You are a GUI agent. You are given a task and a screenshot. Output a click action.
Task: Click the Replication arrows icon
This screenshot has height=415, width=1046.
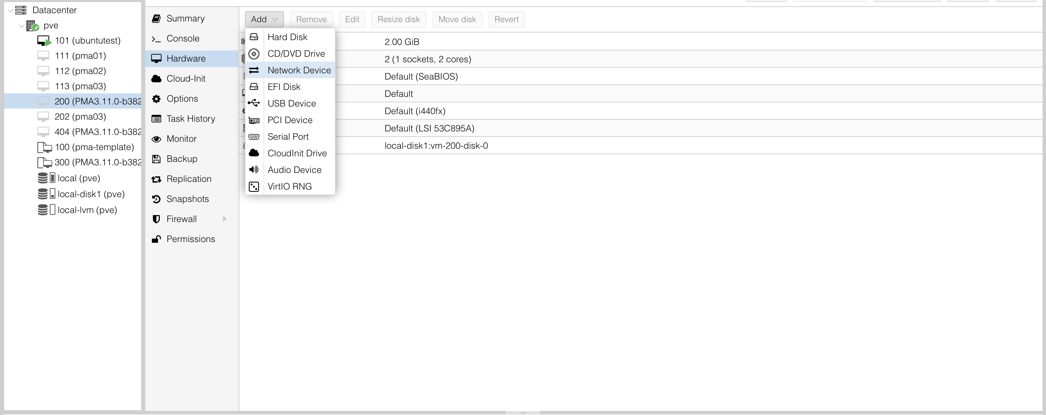[x=156, y=179]
